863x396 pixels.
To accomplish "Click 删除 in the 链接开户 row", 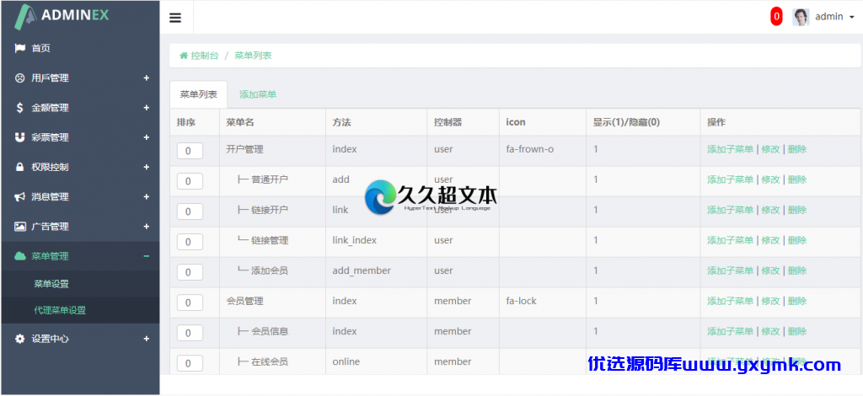I will pos(797,210).
